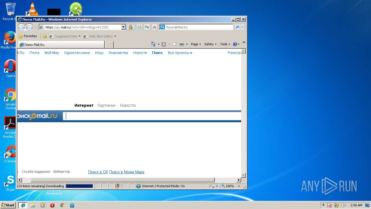Open the Favorites star button
Viewport: 371px width, 209px height.
28,36
